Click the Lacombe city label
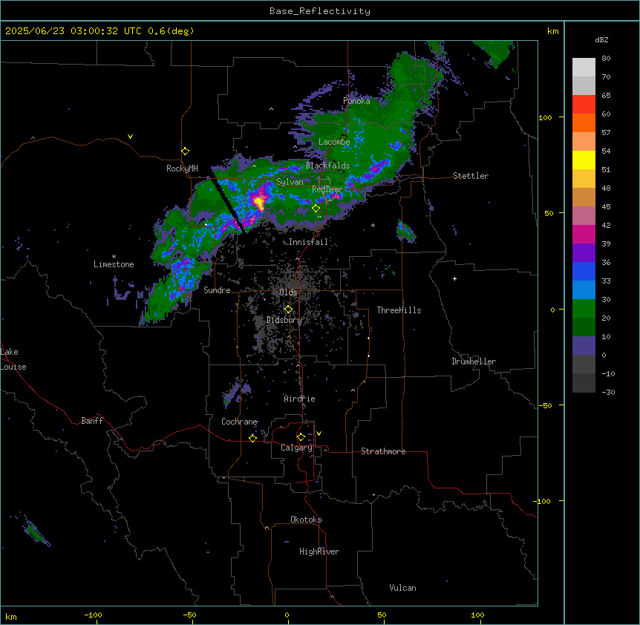640x625 pixels. (334, 142)
